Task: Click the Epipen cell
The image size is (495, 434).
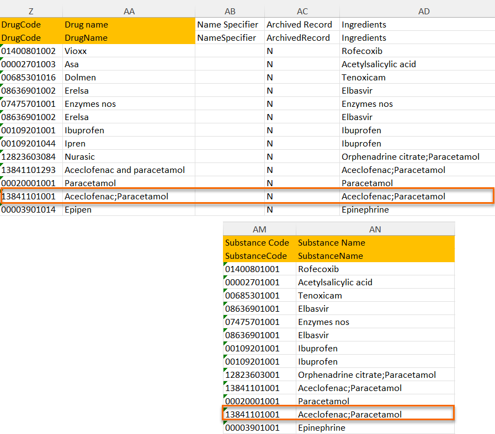Action: point(129,210)
